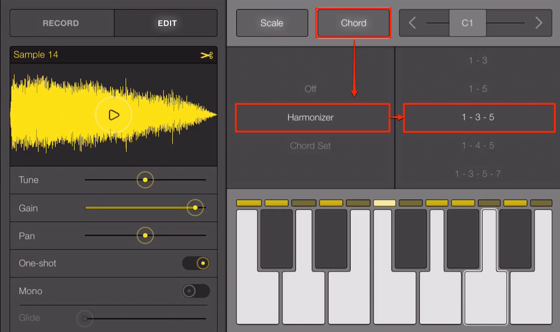Tap the last black piano key
The width and height of the screenshot is (560, 332).
pyautogui.click(x=515, y=239)
